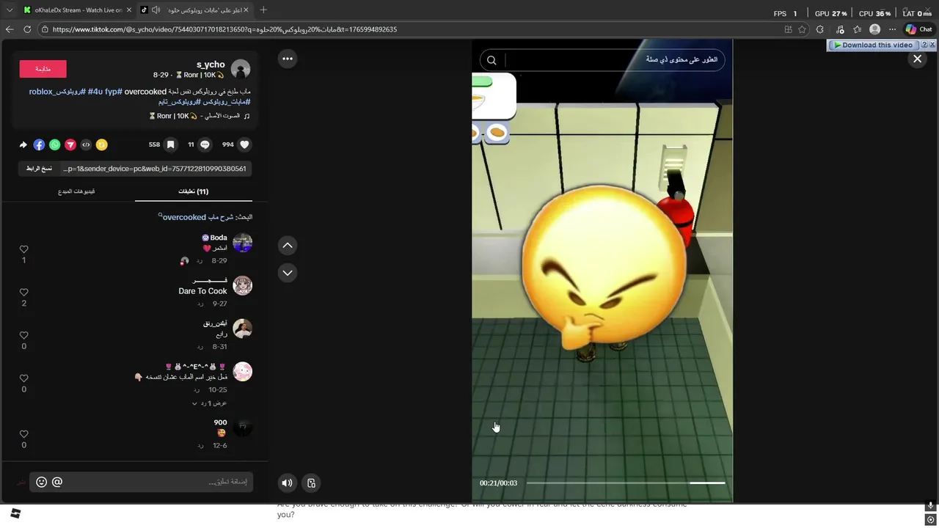Like the comment dated 10-25
The image size is (939, 528).
click(x=23, y=378)
